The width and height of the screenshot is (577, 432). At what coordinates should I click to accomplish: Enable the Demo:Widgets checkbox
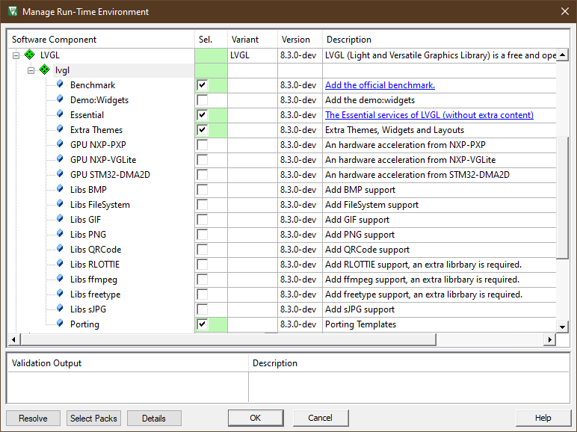point(202,100)
